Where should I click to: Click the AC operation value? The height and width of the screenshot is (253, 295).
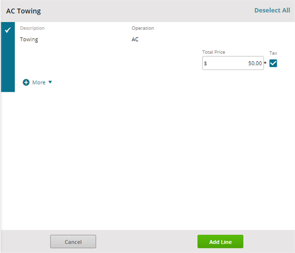pos(135,39)
